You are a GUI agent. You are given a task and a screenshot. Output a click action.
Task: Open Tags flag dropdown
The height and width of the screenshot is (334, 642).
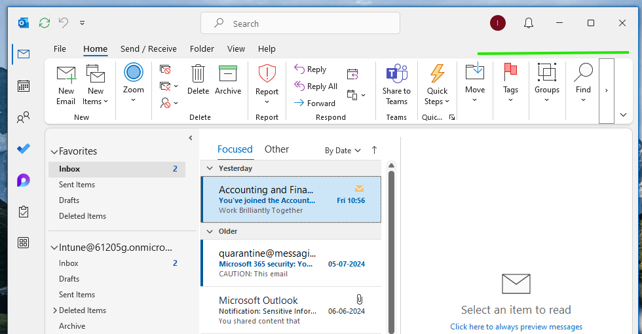pyautogui.click(x=510, y=83)
